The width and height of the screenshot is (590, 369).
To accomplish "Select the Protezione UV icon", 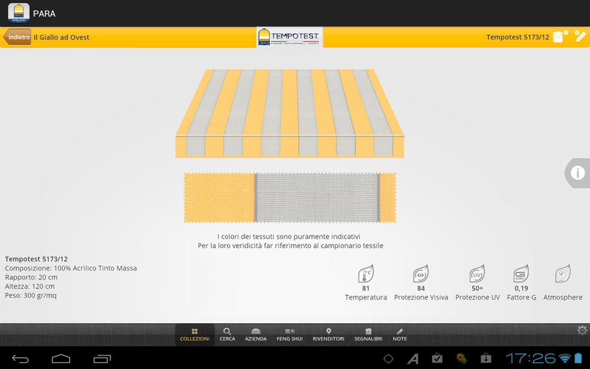I will (477, 274).
